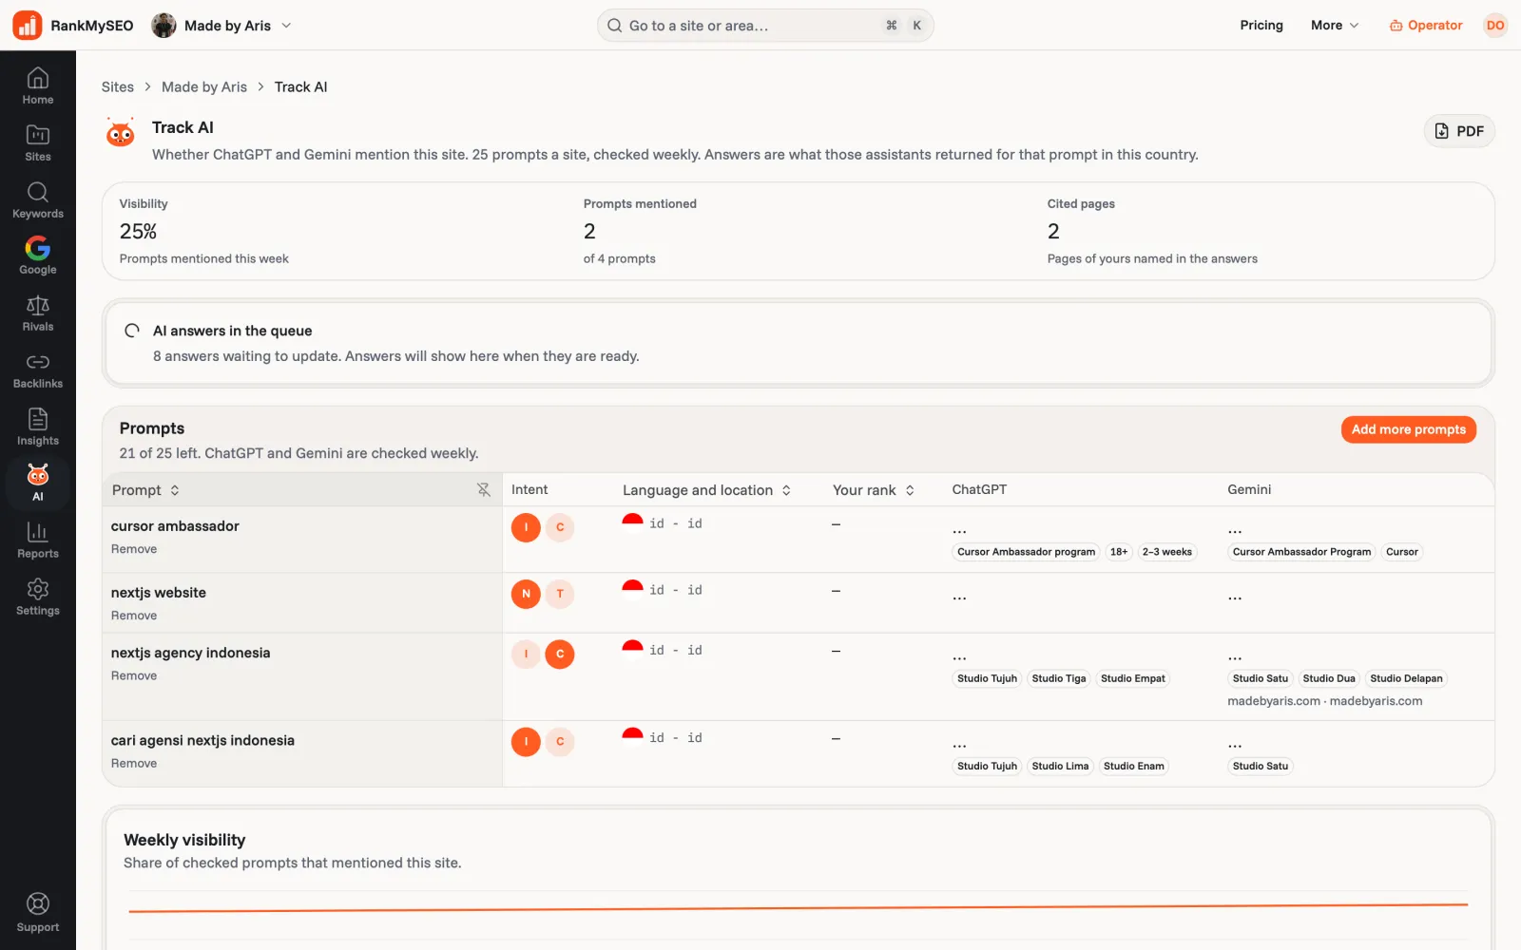The height and width of the screenshot is (950, 1521).
Task: Open Rivals in the sidebar
Action: coord(38,313)
